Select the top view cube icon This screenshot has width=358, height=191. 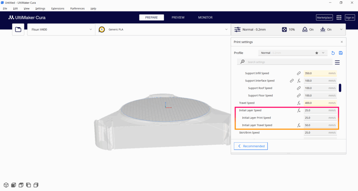(21, 185)
